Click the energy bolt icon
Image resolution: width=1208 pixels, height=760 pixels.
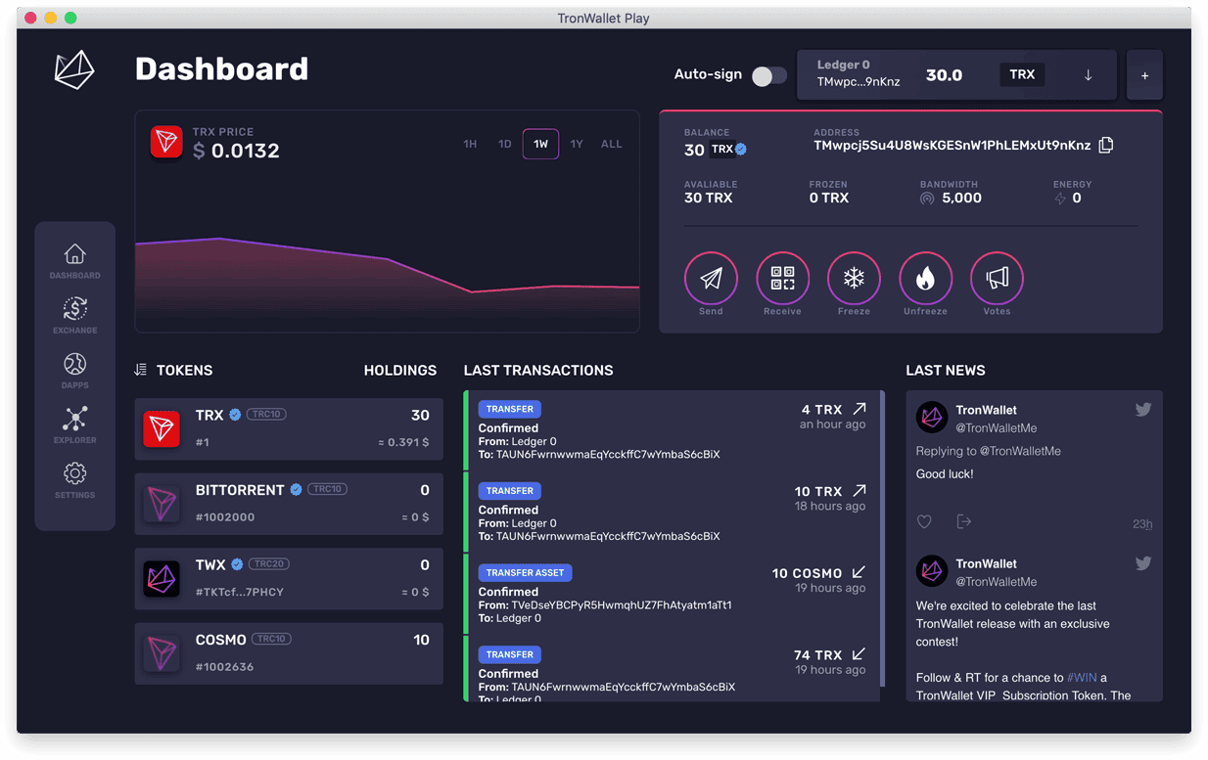pos(1059,199)
